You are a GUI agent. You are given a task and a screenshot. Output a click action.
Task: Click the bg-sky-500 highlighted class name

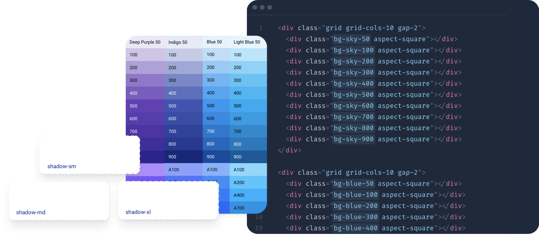click(x=353, y=95)
